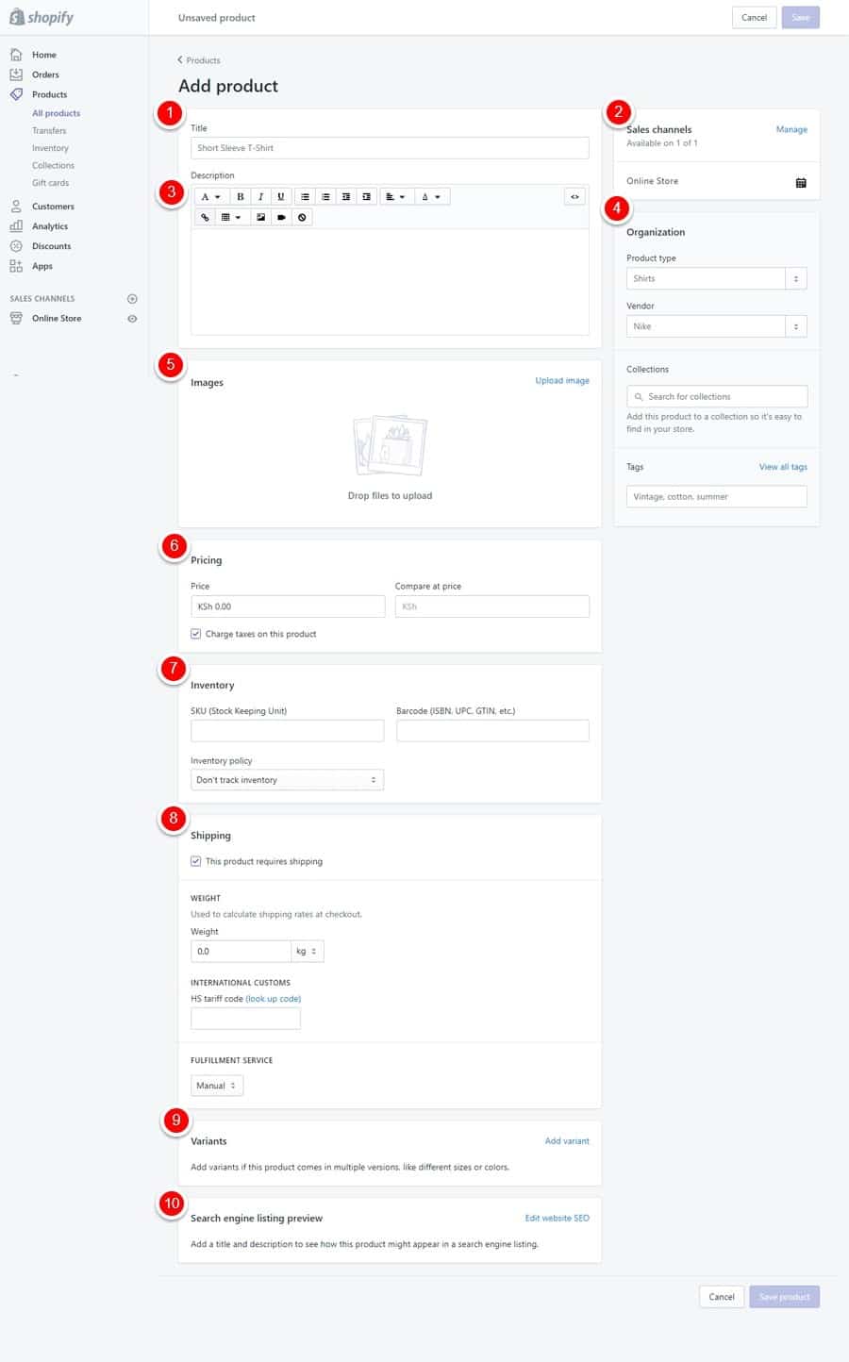This screenshot has height=1362, width=849.
Task: Open the HTML code view of the description
Action: pyautogui.click(x=574, y=196)
